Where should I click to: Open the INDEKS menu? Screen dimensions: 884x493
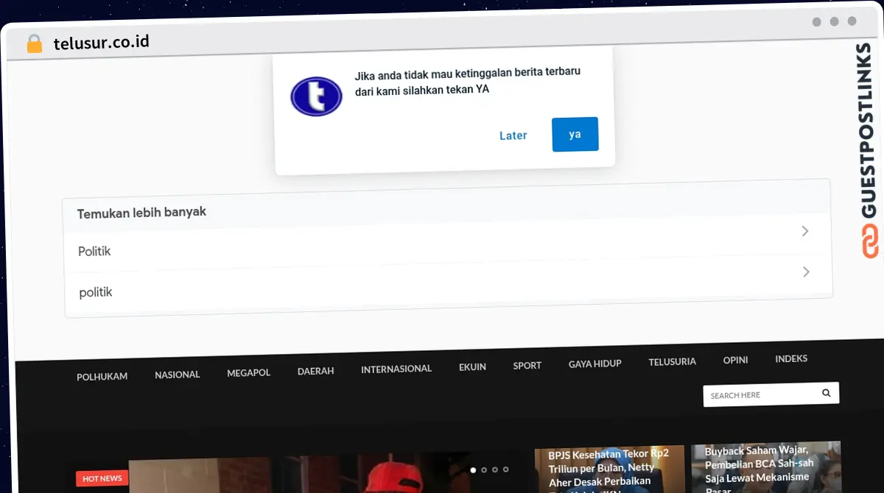tap(792, 359)
